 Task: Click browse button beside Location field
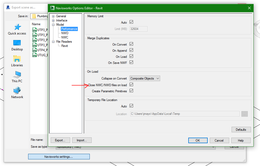point(244,114)
